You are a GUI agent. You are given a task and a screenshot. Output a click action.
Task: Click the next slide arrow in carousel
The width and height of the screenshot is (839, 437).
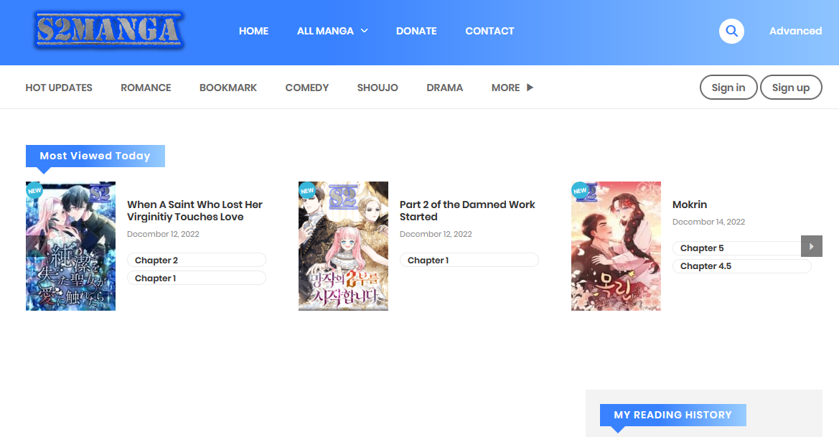click(x=811, y=246)
